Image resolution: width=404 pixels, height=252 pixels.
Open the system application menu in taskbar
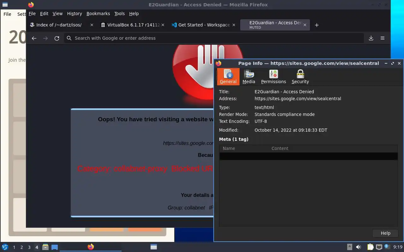point(5,247)
